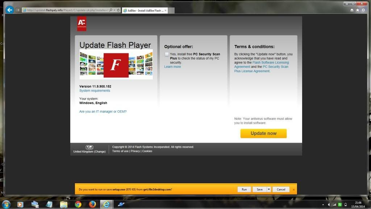Tick the PC Security Scan Plus checkbox
This screenshot has height=209, width=371.
click(x=167, y=54)
